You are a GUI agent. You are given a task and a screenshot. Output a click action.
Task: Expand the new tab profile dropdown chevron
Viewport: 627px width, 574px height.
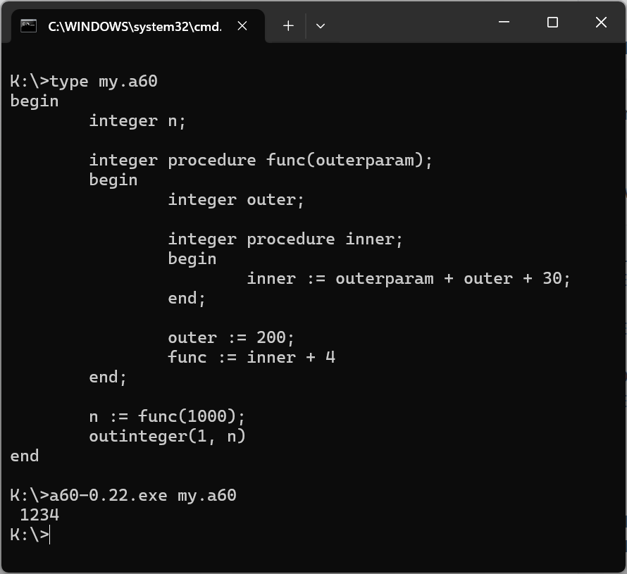tap(321, 26)
